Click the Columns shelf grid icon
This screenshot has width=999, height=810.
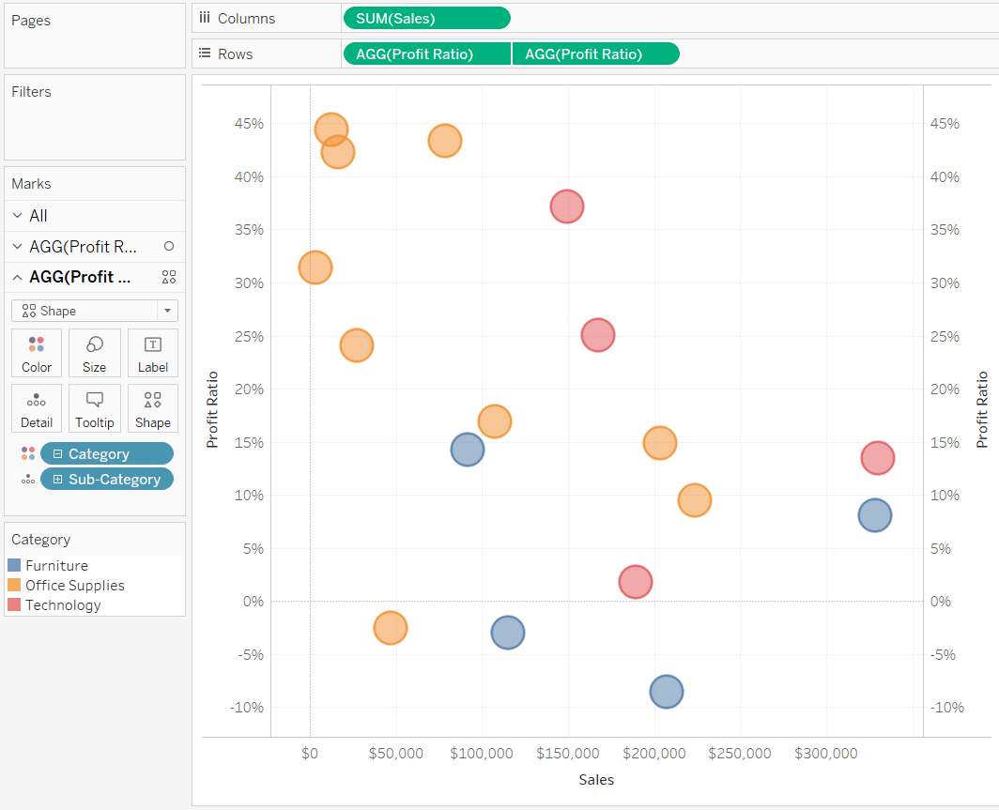[x=205, y=18]
